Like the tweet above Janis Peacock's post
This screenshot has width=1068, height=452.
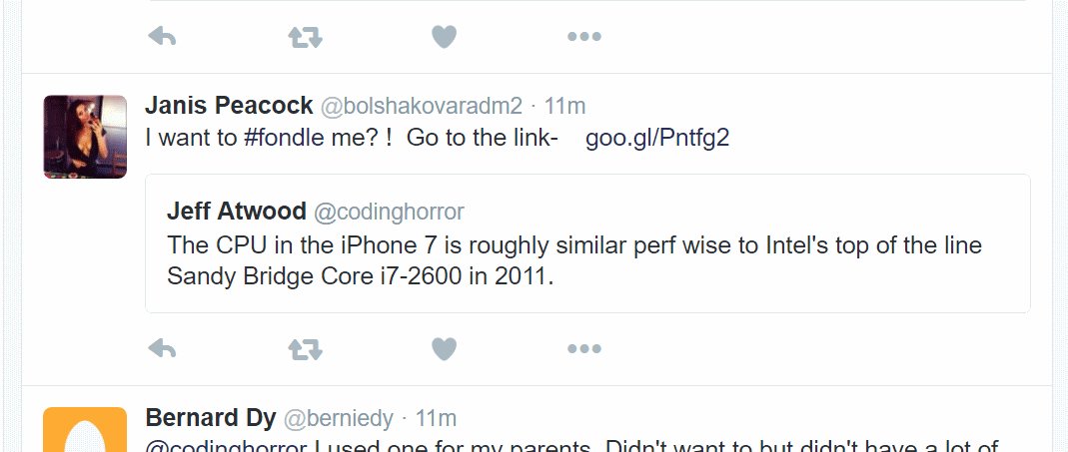444,37
